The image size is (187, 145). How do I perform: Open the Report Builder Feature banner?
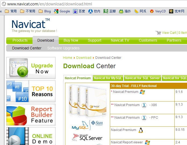click(31, 115)
